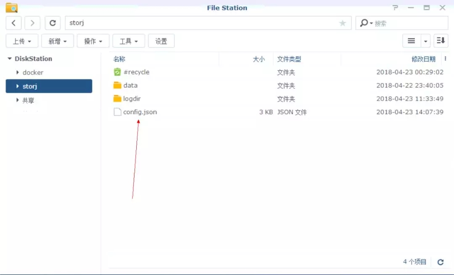
Task: Expand 共享 folder tree arrow
Action: [17, 100]
